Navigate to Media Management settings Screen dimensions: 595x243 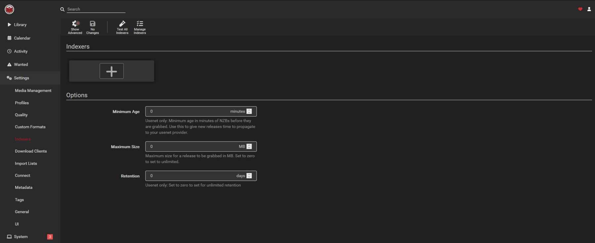click(33, 91)
